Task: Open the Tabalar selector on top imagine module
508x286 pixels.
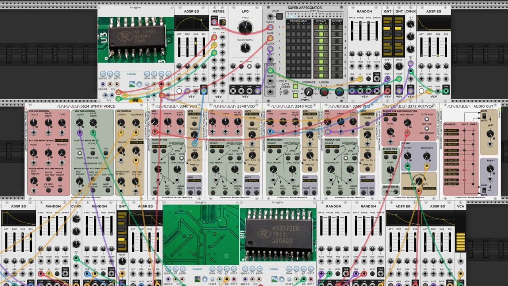Action: click(131, 74)
